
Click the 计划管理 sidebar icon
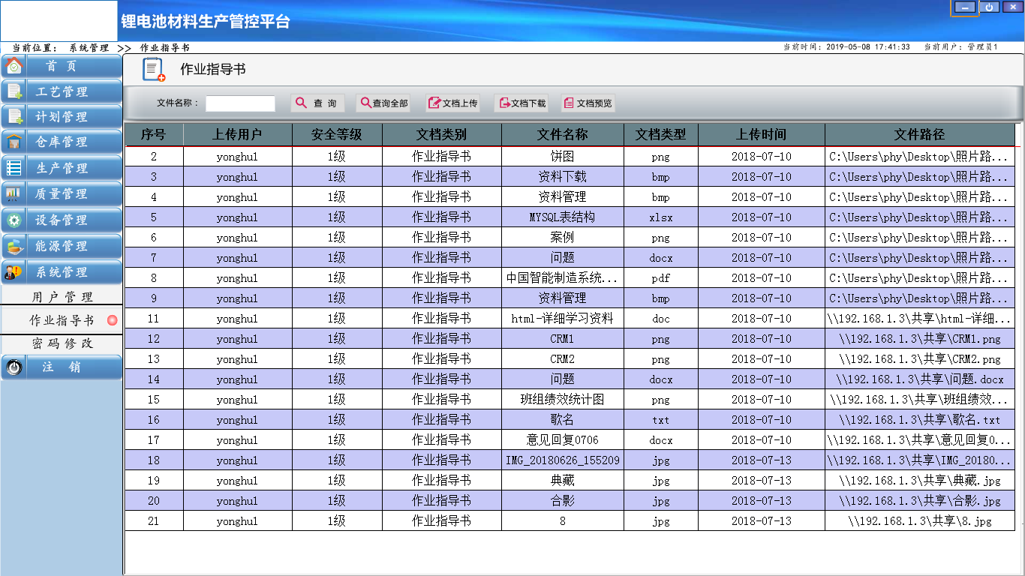point(14,117)
